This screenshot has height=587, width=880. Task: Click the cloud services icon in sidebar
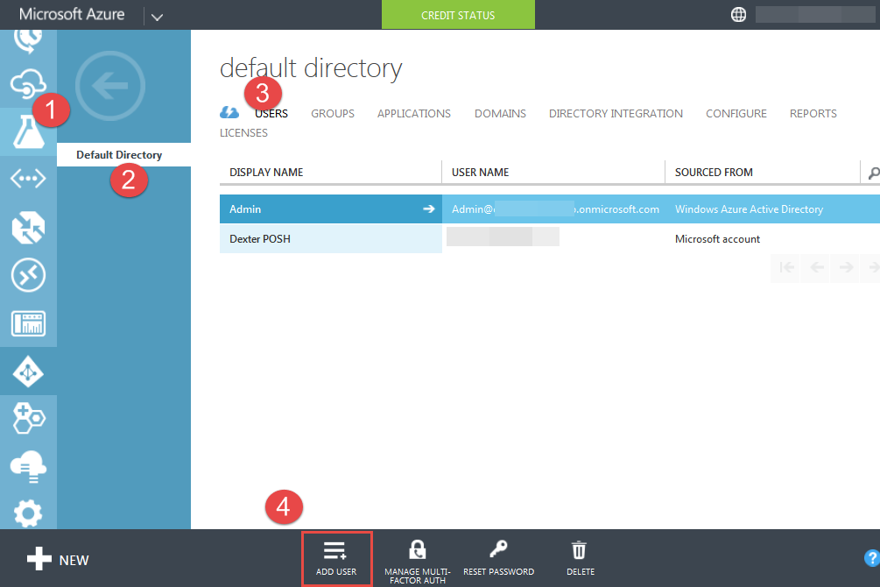(28, 84)
